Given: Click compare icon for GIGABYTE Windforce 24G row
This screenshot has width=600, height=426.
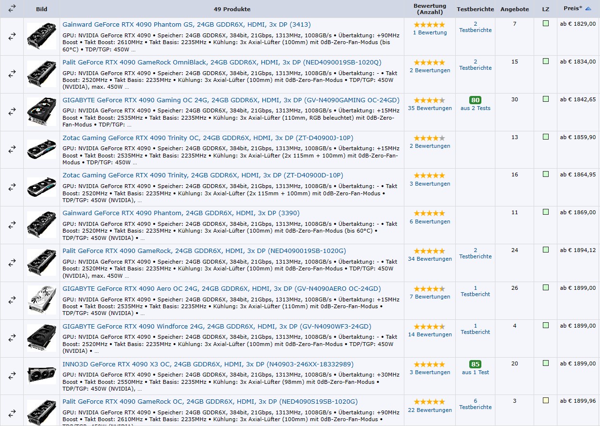Looking at the screenshot, I should click(x=12, y=338).
